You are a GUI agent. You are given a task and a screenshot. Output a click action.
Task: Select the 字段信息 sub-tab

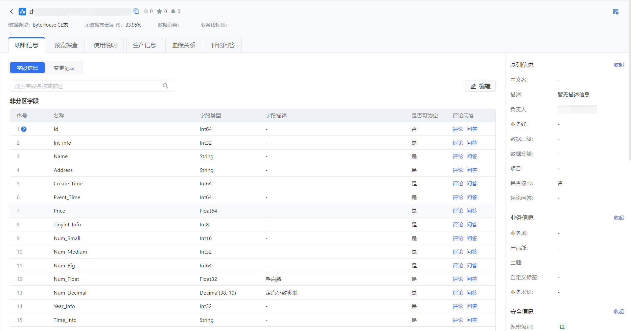[x=27, y=68]
